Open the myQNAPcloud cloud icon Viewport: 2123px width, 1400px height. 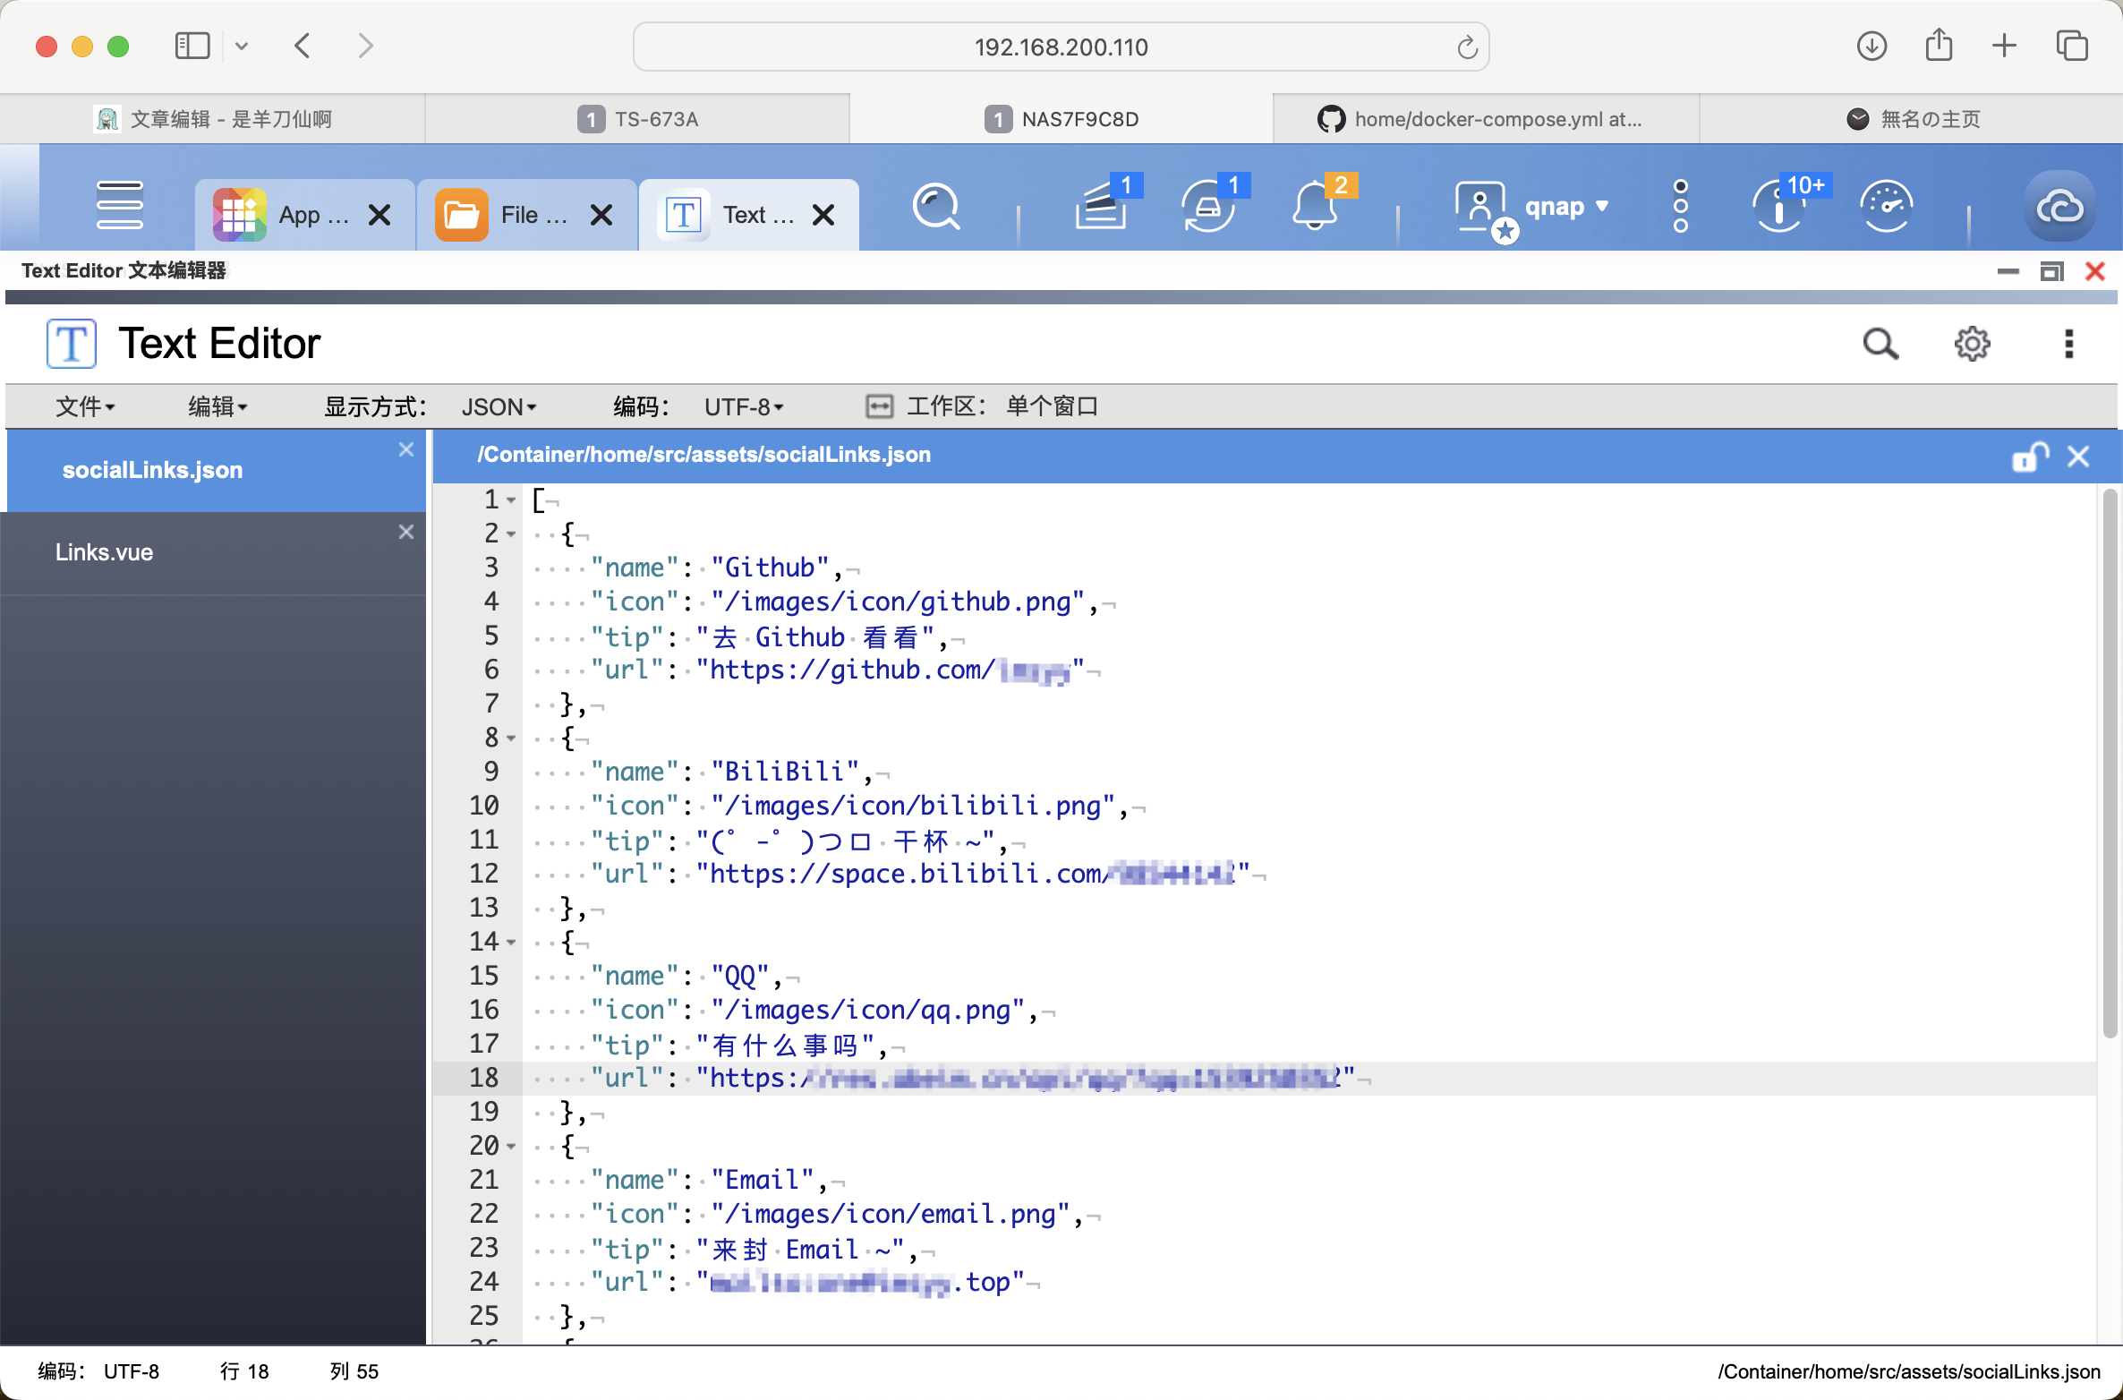[x=2059, y=207]
